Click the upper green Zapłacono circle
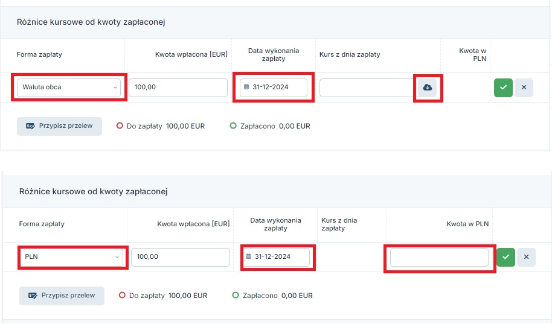The image size is (552, 324). [233, 125]
